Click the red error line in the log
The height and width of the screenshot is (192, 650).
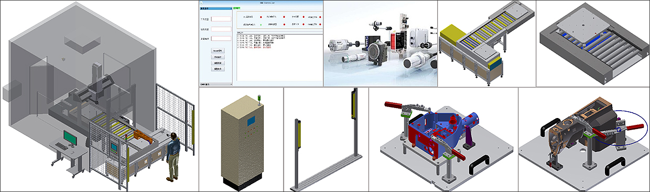tap(255, 48)
